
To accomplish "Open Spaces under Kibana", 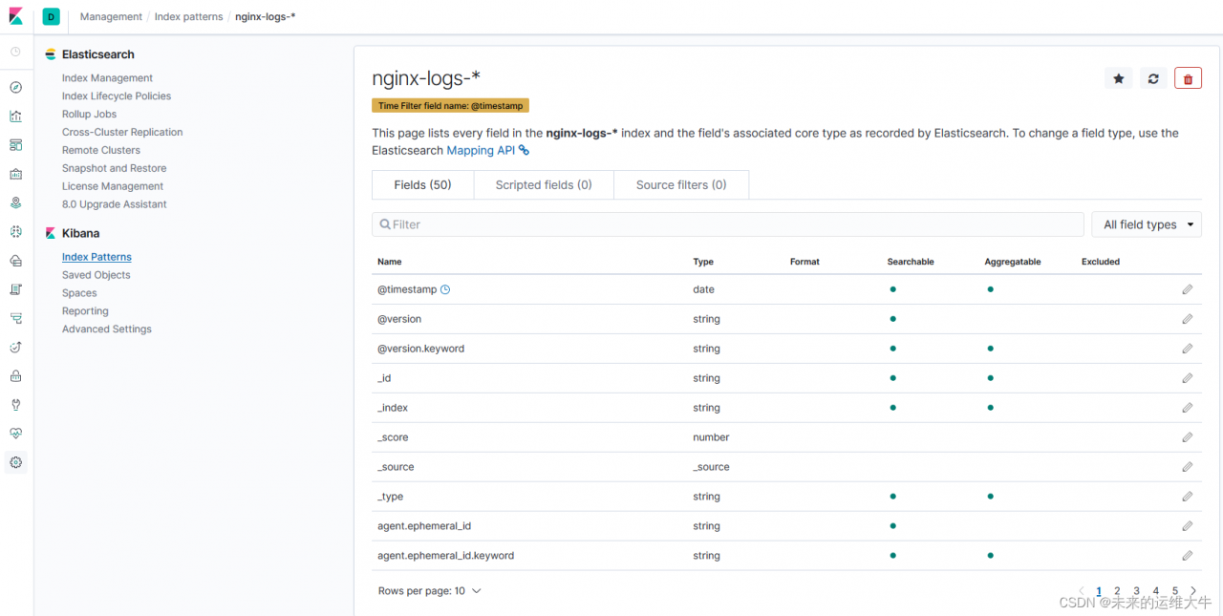I will (x=79, y=293).
